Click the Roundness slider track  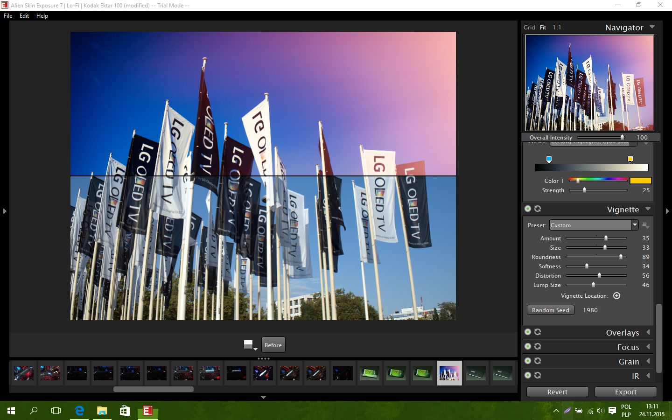pos(596,257)
